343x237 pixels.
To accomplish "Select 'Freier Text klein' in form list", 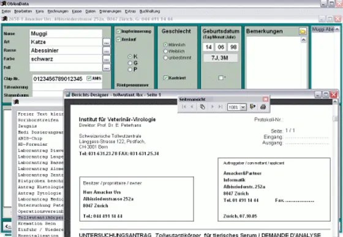I will point(40,114).
